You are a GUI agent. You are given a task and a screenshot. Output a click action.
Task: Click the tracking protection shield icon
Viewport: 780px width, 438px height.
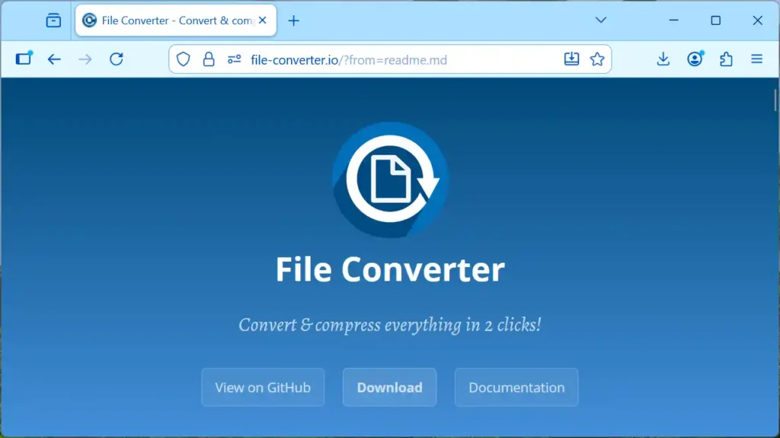coord(183,59)
